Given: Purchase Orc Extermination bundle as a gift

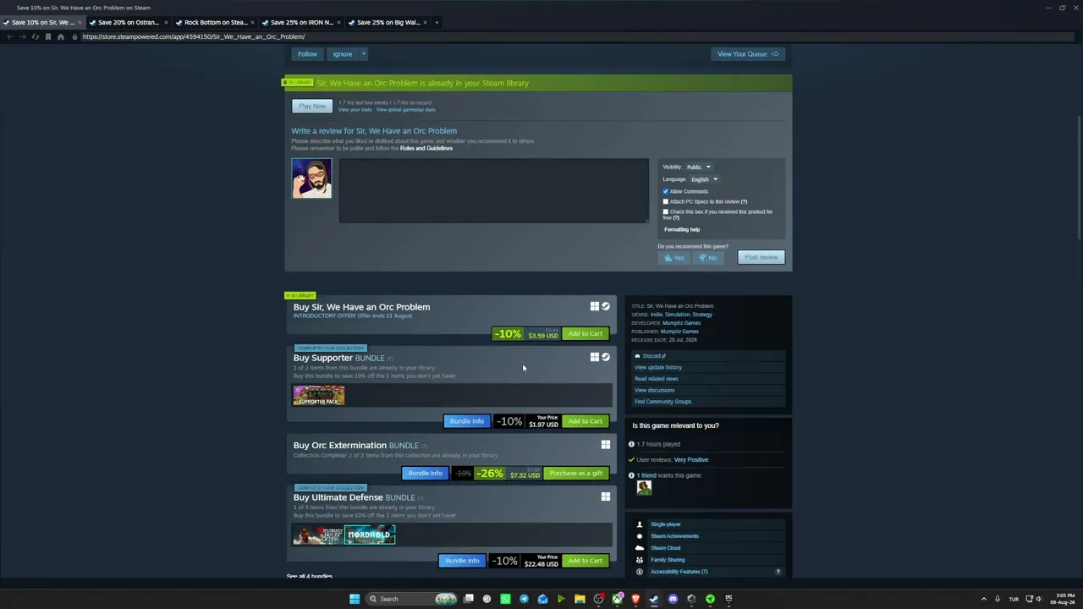Looking at the screenshot, I should click(x=576, y=474).
